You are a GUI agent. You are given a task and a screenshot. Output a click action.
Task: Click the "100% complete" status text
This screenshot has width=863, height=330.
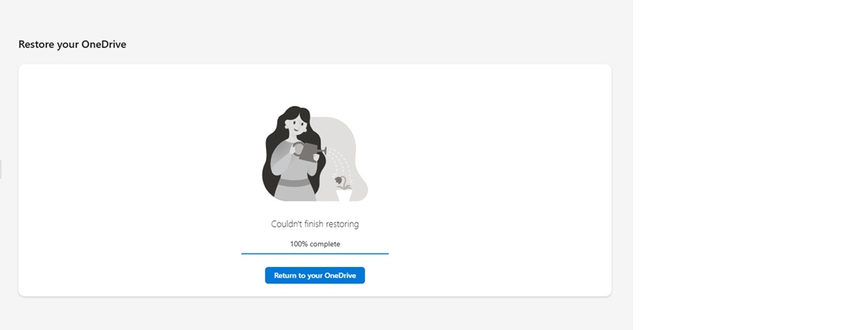(x=315, y=244)
